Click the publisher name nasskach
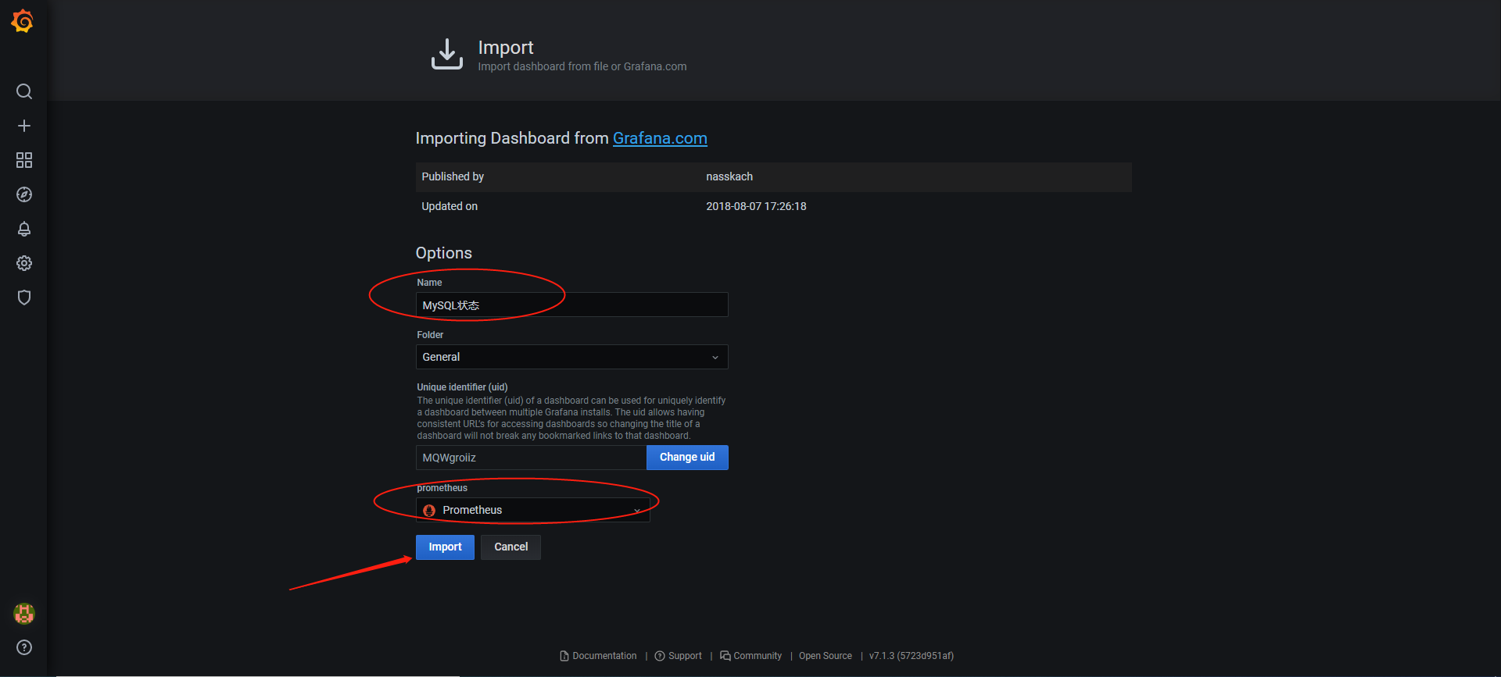The width and height of the screenshot is (1501, 677). pos(729,177)
